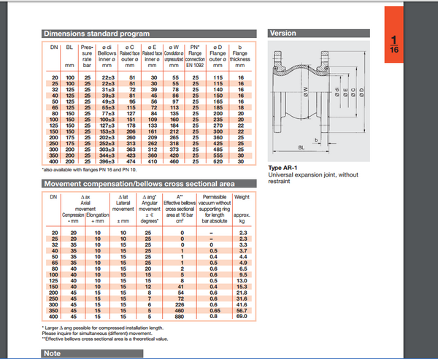This screenshot has width=438, height=359.
Task: Click the cross sectional area value 880
Action: click(x=180, y=317)
